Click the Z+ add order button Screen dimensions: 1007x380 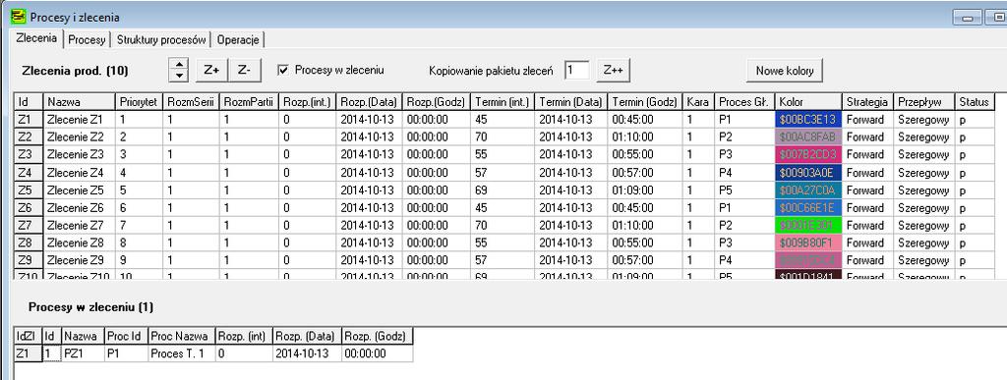pyautogui.click(x=211, y=71)
